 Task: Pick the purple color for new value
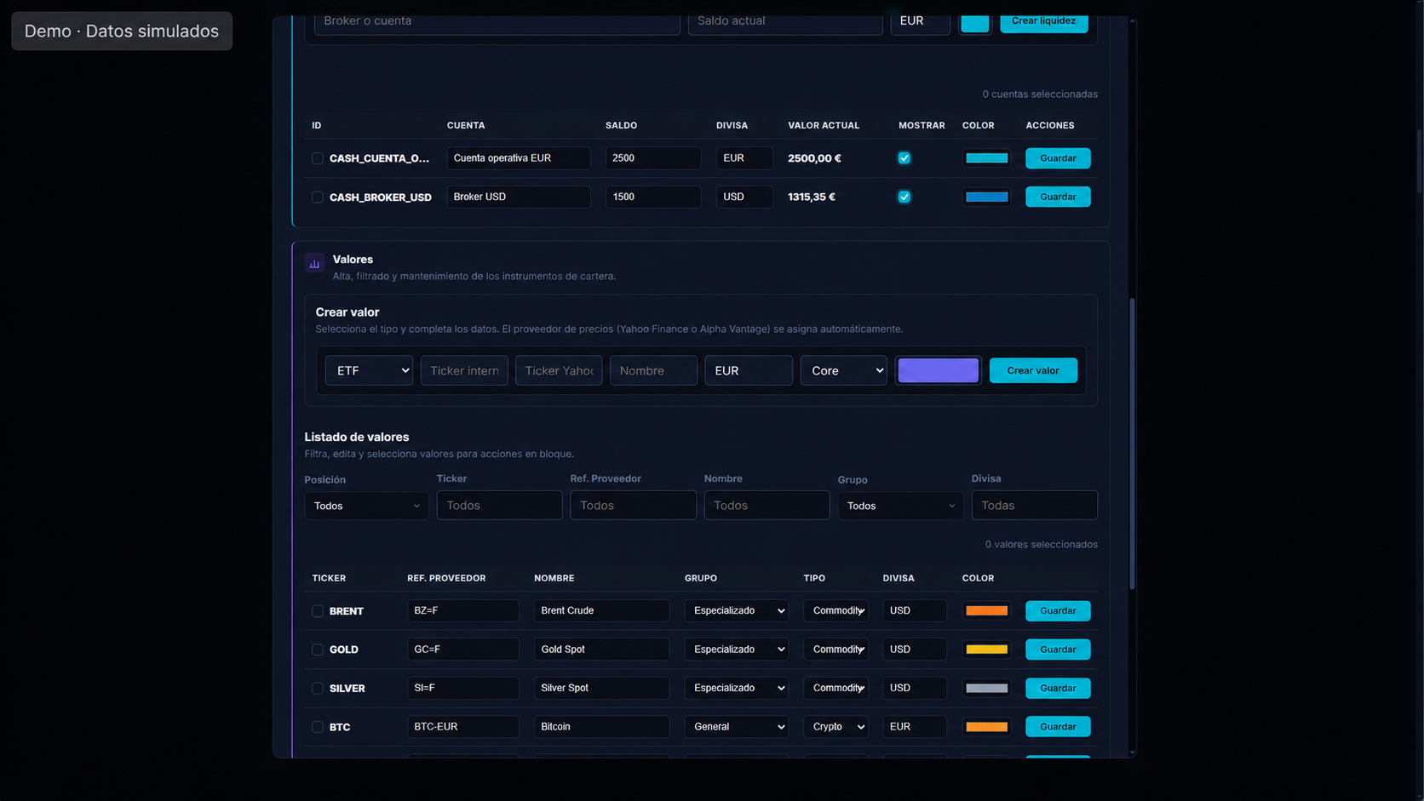click(x=939, y=370)
